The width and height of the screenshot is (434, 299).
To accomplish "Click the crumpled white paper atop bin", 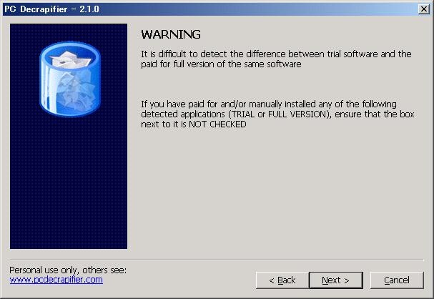I will point(70,59).
